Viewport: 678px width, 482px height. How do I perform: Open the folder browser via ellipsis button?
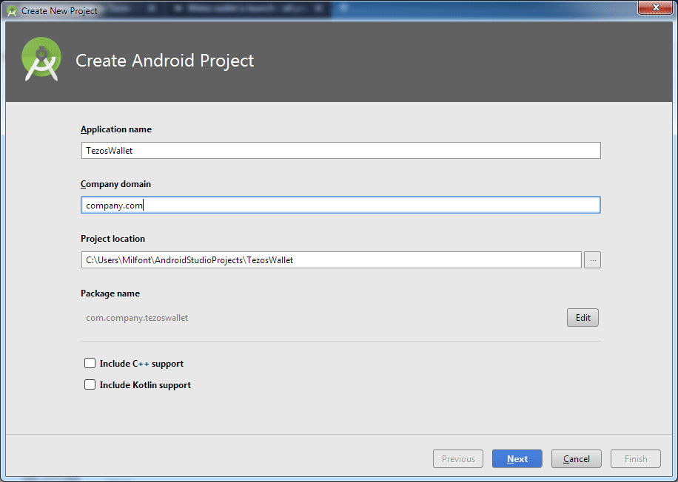[592, 259]
